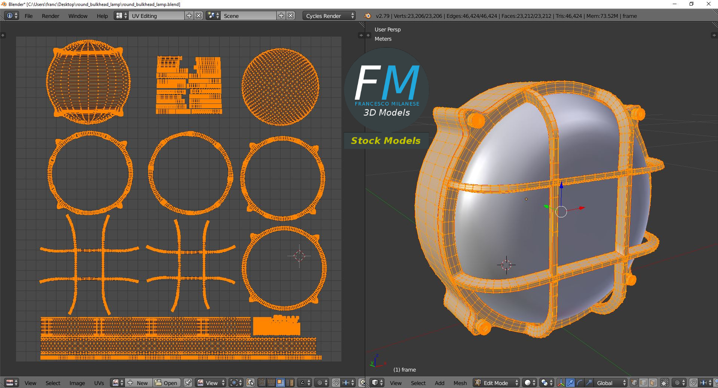Choose UV island selection mode
The width and height of the screenshot is (718, 388).
pos(289,383)
